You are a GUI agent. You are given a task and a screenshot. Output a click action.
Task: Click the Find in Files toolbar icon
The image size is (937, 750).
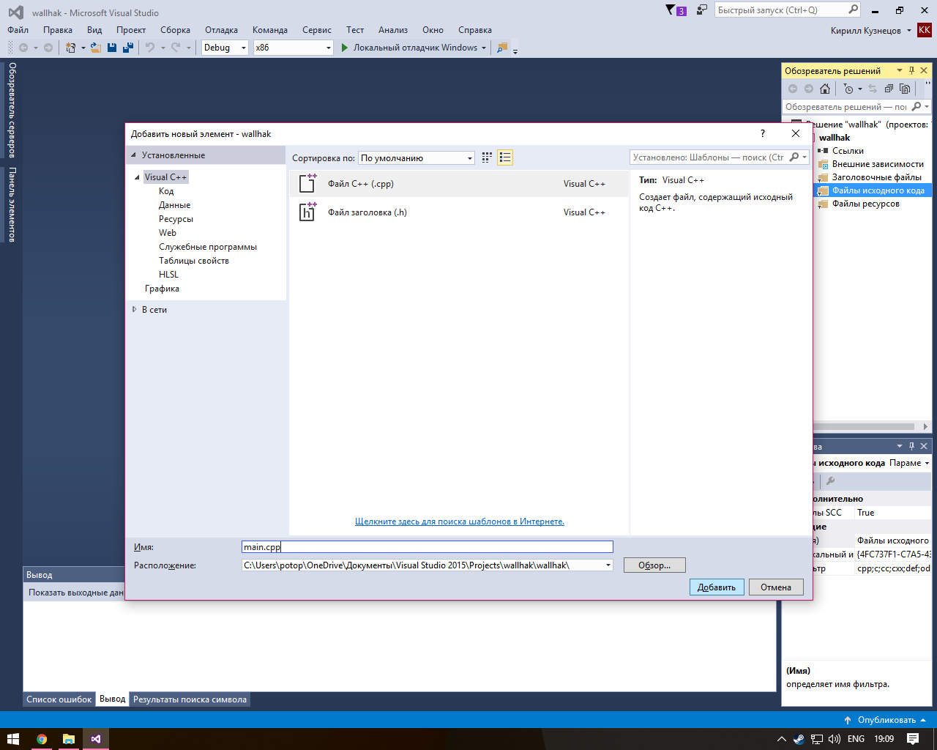[x=502, y=48]
